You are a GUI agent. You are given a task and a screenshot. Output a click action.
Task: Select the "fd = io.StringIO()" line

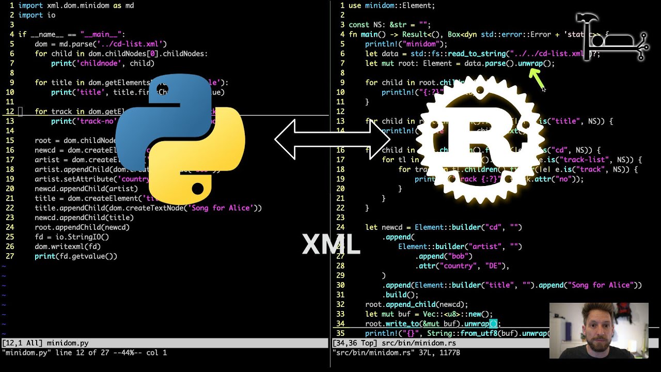(x=72, y=237)
